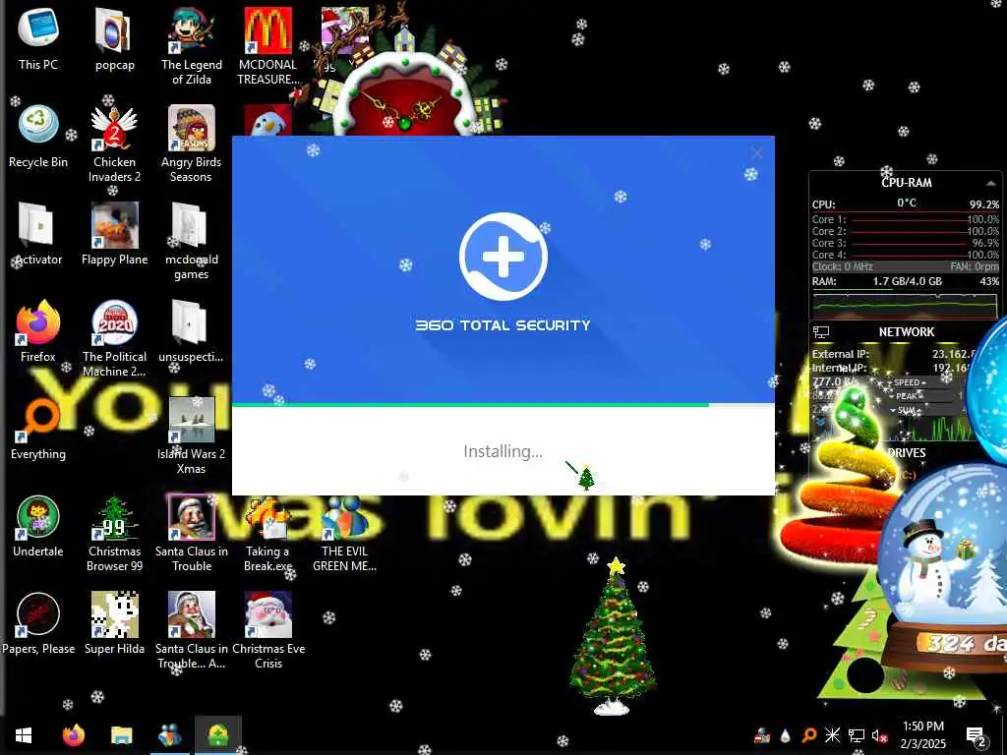Click the green installation progress bar

[470, 405]
